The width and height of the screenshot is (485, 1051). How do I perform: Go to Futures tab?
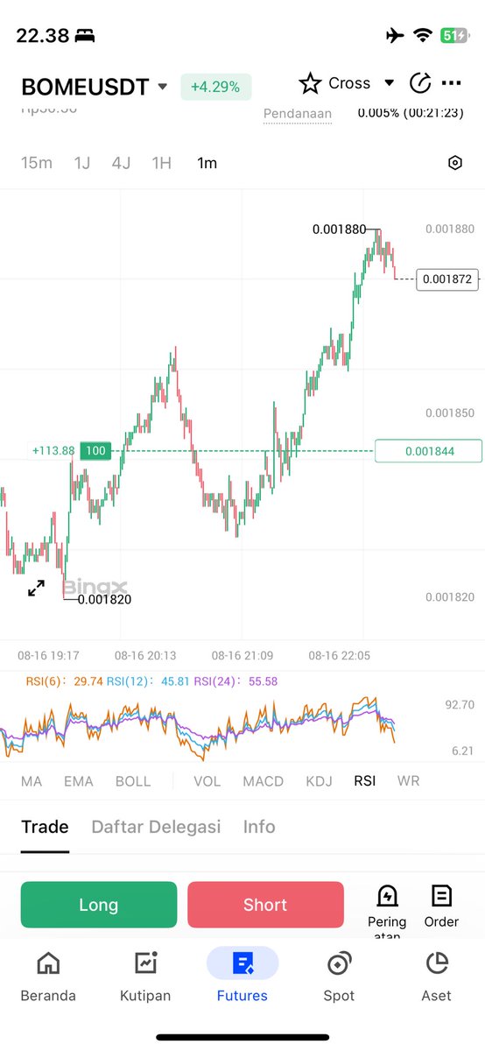tap(242, 977)
